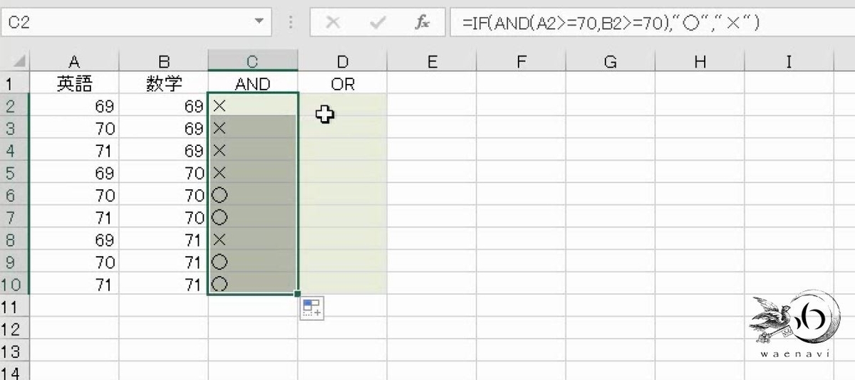The width and height of the screenshot is (855, 380).
Task: Open the Auto Fill Options button
Action: click(312, 308)
